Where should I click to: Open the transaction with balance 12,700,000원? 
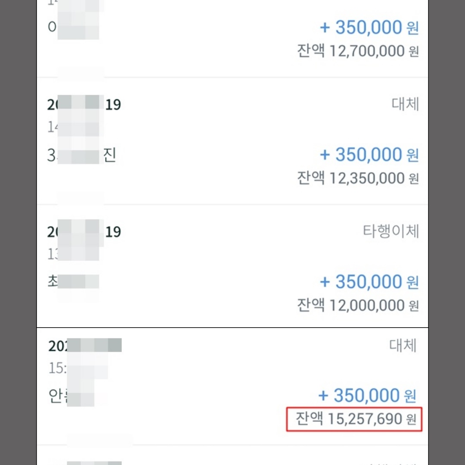click(x=232, y=39)
